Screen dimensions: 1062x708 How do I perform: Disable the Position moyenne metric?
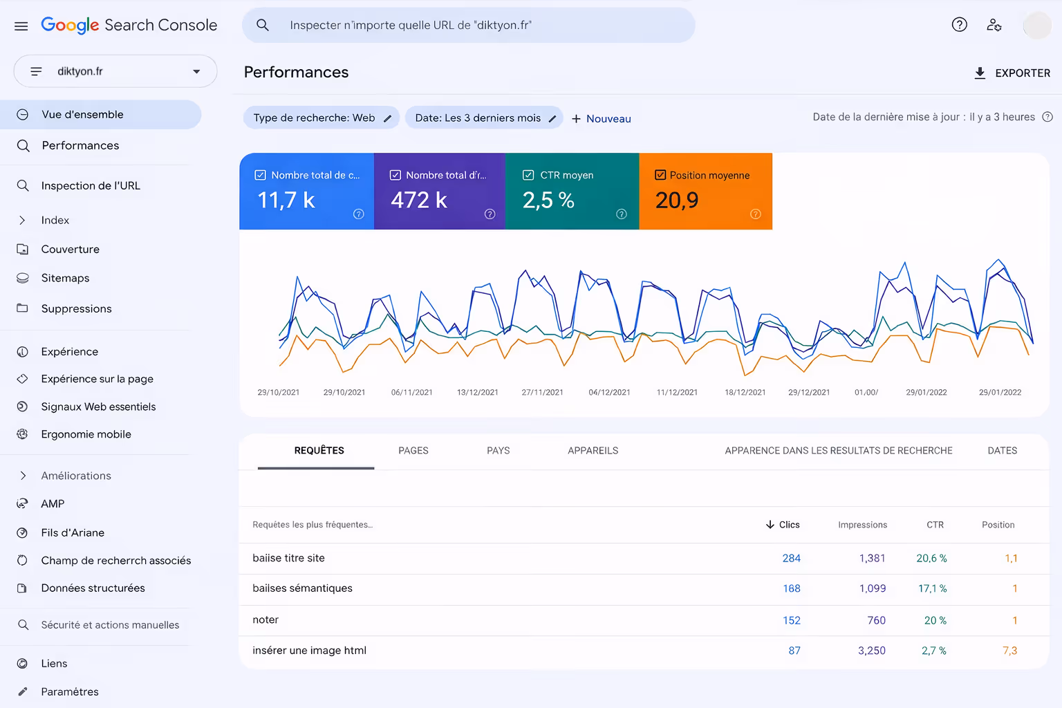[660, 175]
